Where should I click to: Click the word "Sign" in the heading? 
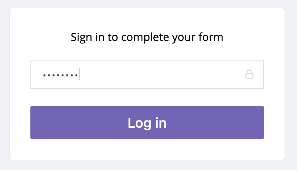point(79,37)
